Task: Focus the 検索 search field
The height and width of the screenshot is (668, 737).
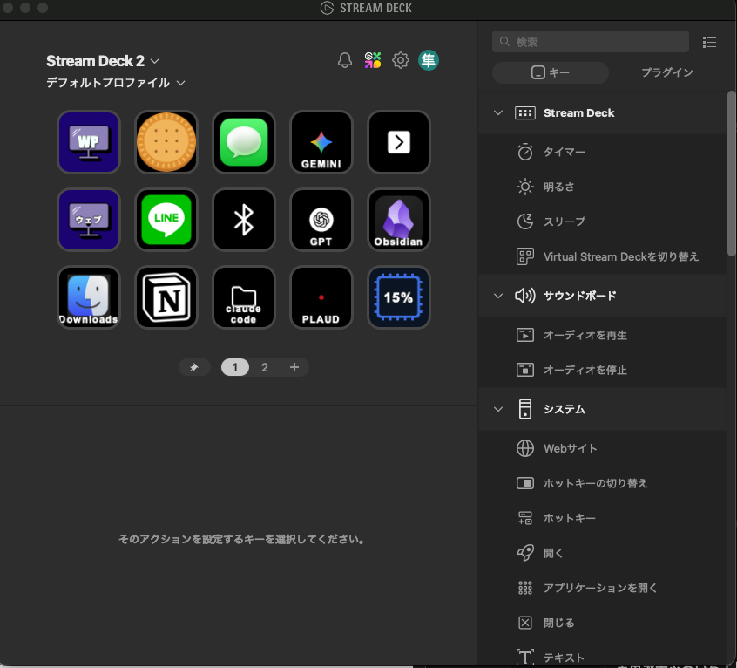Action: pos(591,42)
